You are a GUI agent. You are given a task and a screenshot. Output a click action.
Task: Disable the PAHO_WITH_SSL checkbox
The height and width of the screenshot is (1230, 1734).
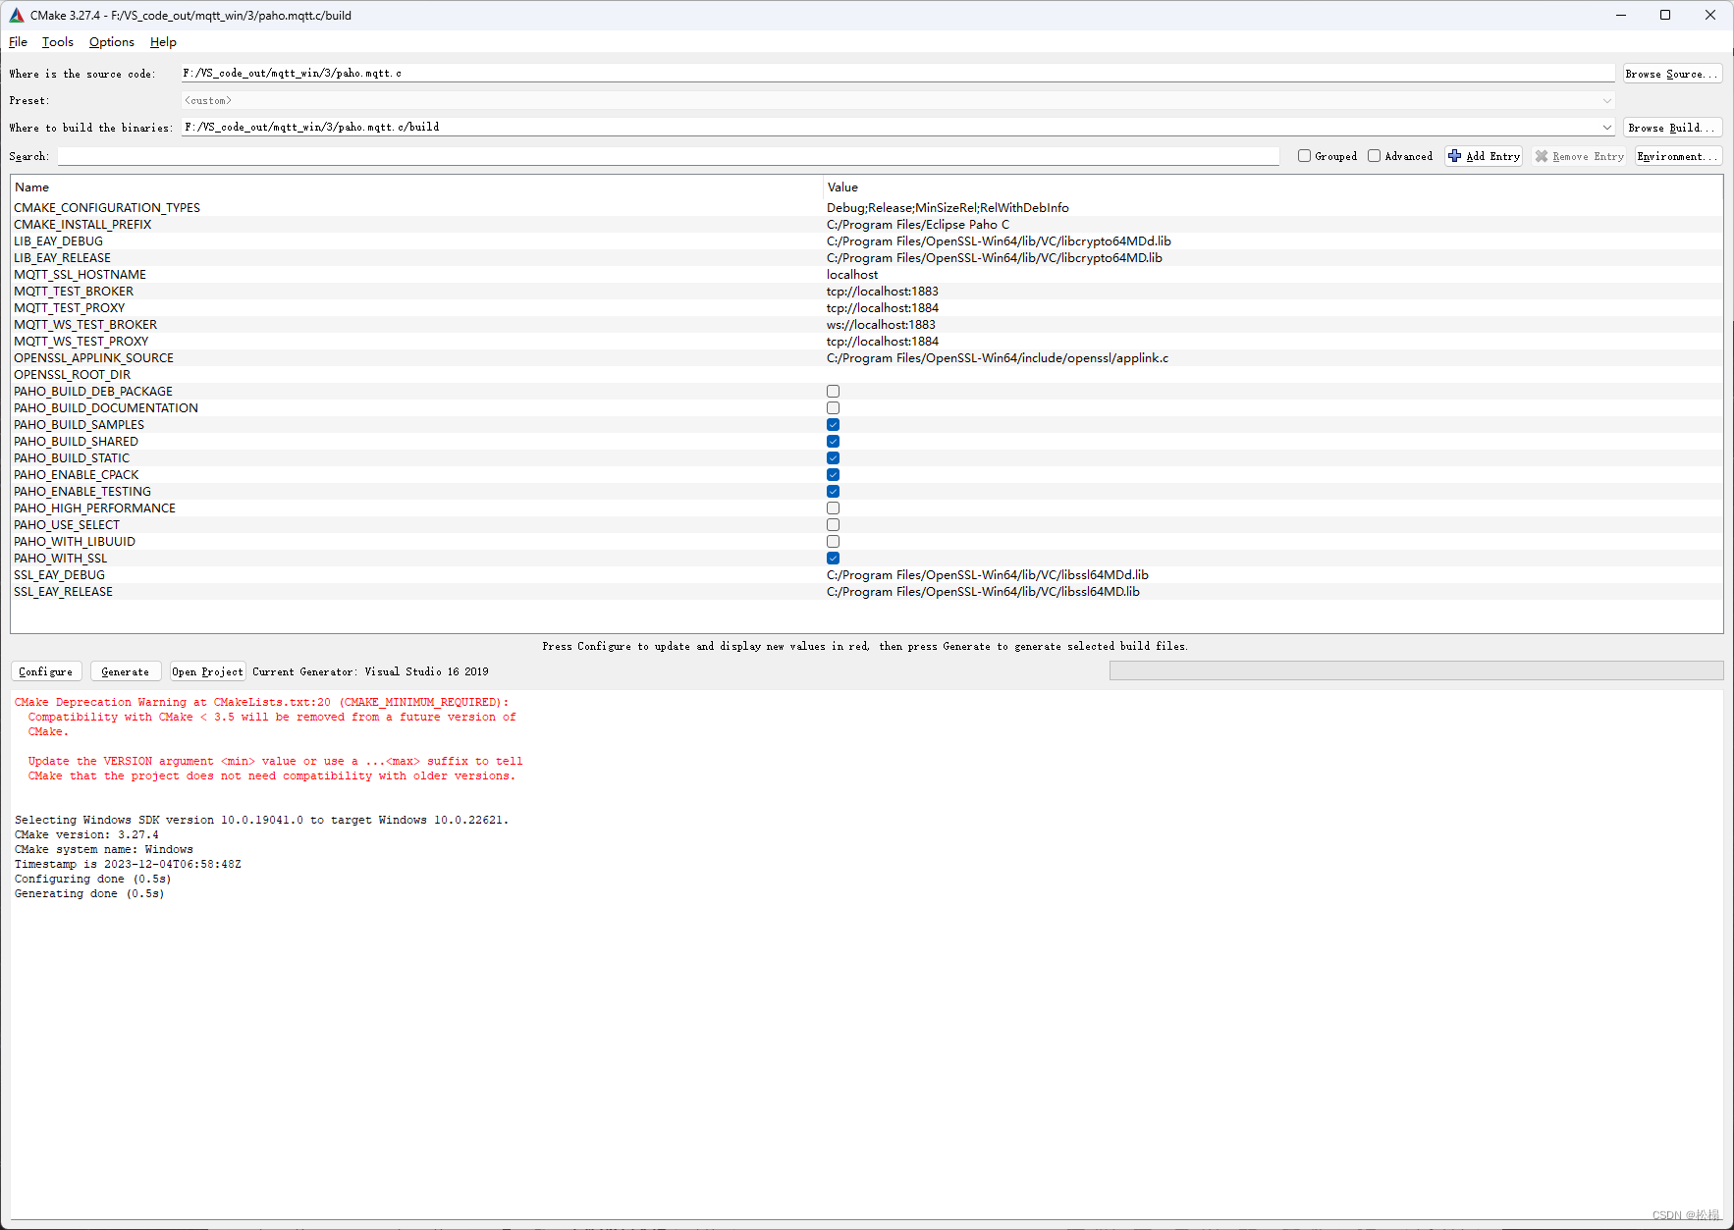pos(833,558)
